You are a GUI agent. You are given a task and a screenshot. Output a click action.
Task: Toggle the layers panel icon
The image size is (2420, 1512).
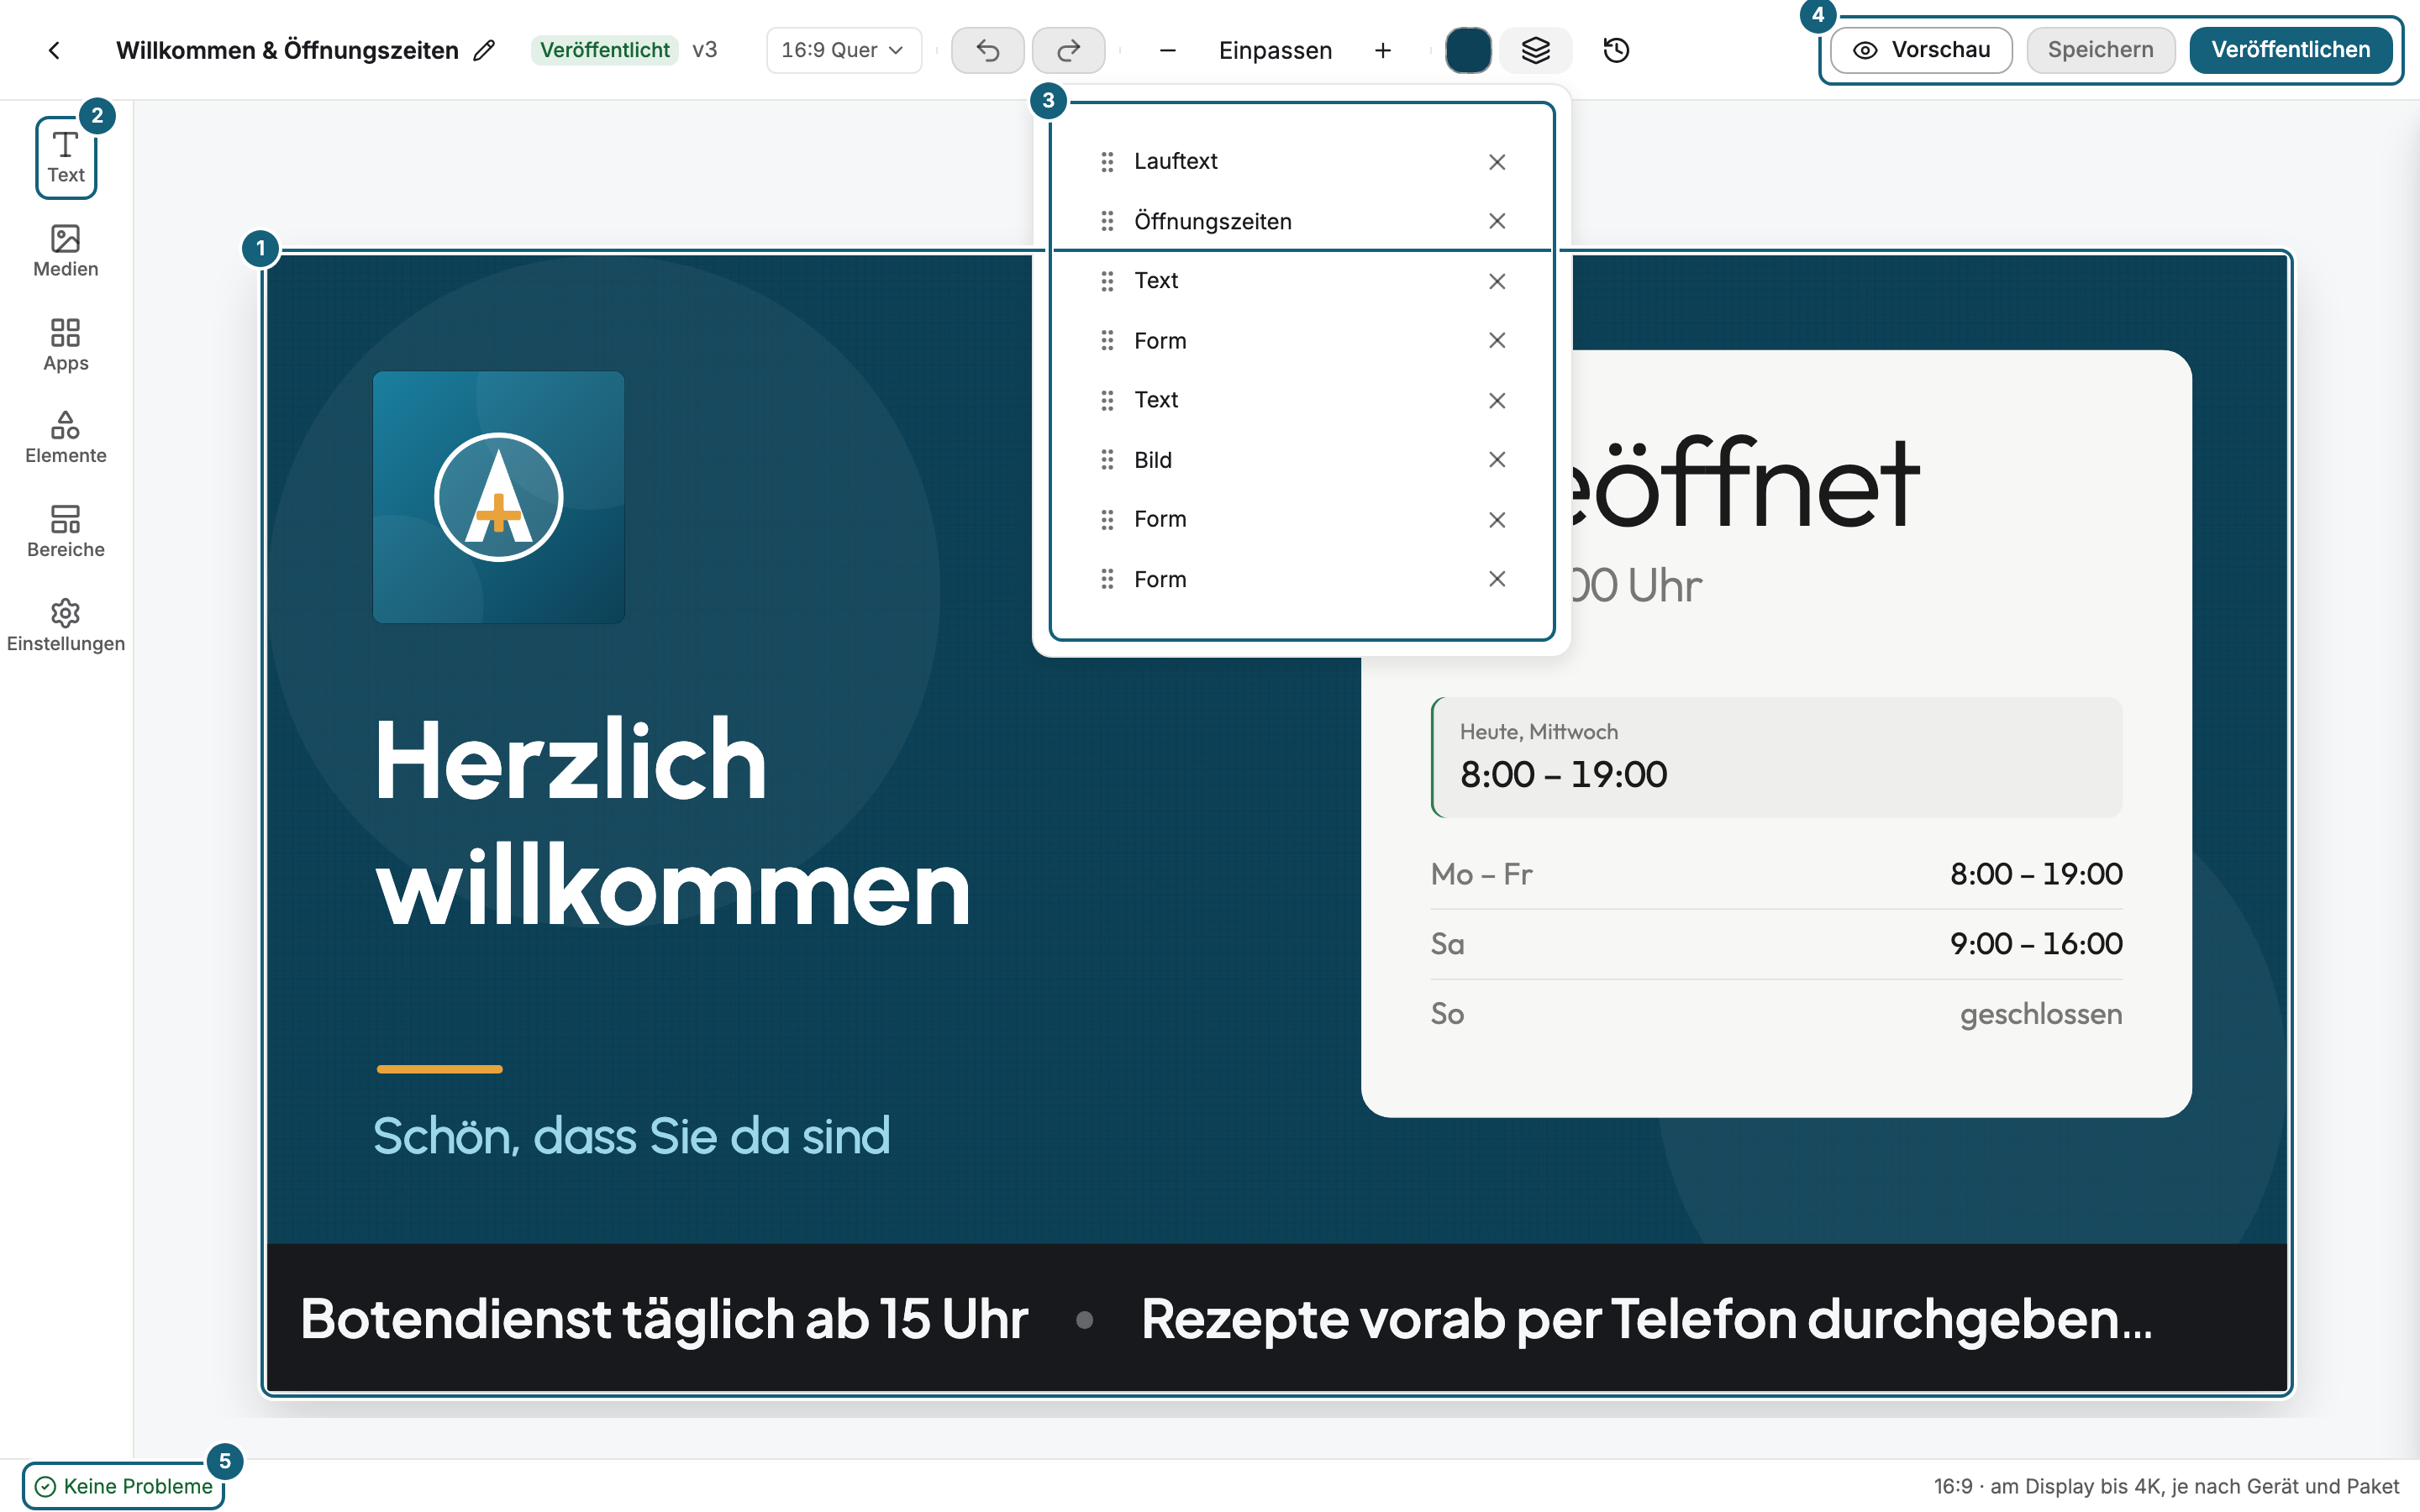click(x=1535, y=50)
